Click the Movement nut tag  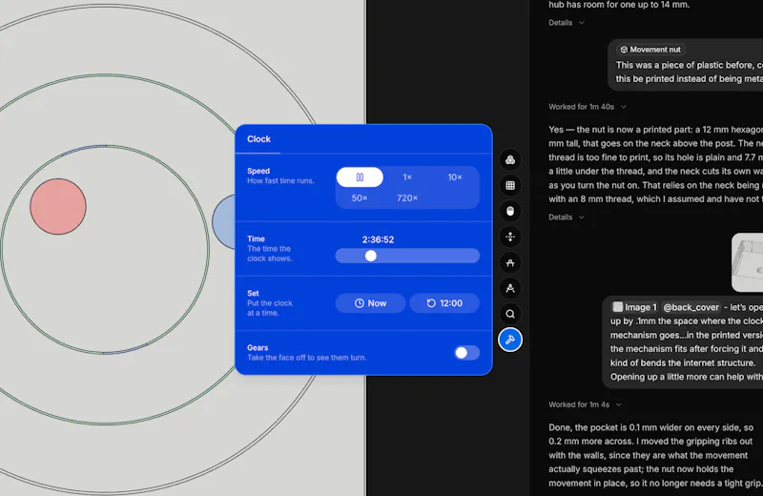click(x=650, y=50)
